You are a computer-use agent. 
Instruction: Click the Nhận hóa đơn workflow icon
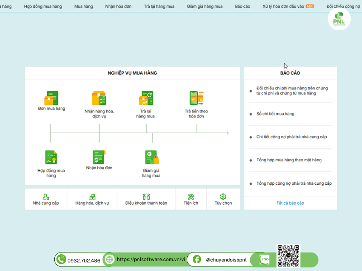[99, 157]
